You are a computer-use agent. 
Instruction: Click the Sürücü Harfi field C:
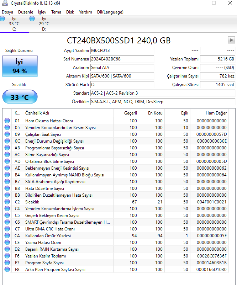click(122, 85)
